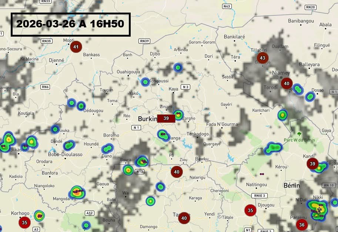Select the 35 temperature marker near Djougou
The image size is (338, 232).
[250, 210]
